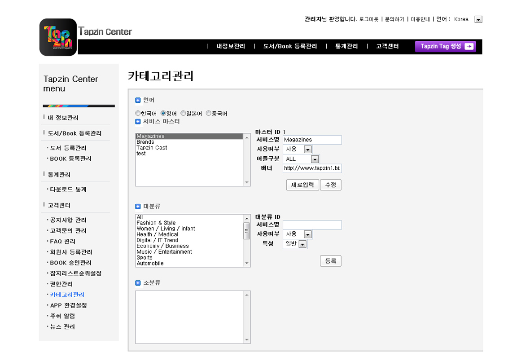
Task: Click the 문의하기 link
Action: click(x=394, y=19)
